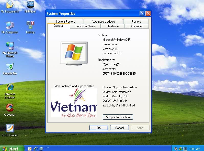Select UniKey desktop icon
The height and width of the screenshot is (151, 204).
pos(30,28)
